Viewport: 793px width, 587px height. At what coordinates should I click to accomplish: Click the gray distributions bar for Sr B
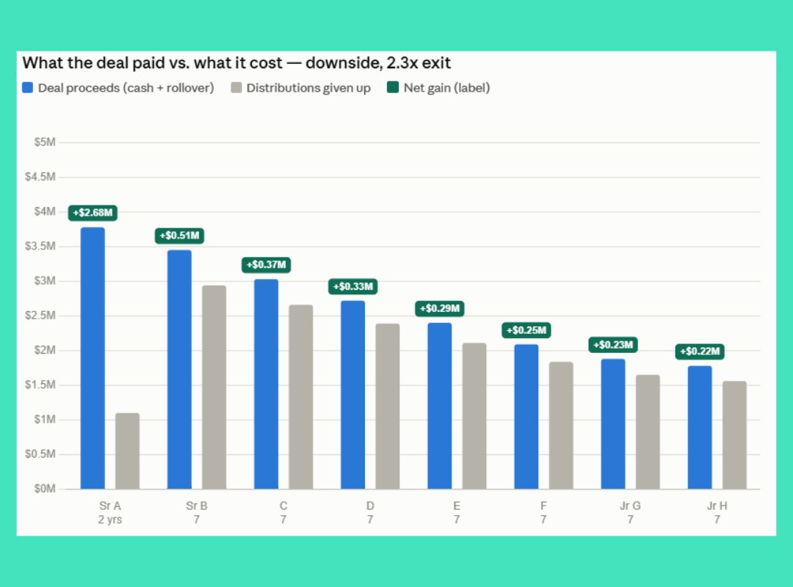click(214, 387)
